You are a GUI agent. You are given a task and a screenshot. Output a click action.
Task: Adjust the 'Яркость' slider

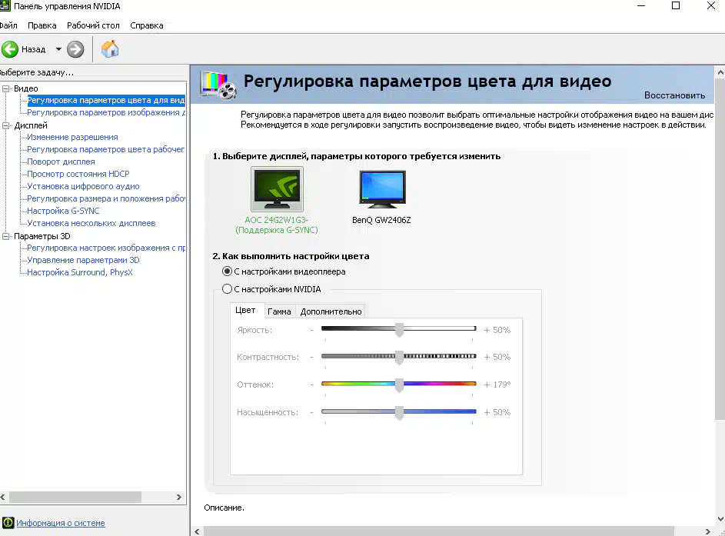[398, 330]
